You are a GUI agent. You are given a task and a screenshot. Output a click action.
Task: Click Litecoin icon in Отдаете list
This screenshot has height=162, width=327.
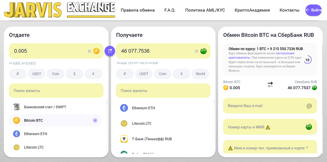[16, 147]
